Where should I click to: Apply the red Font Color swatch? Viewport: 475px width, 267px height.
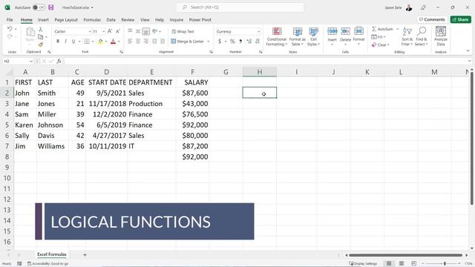pyautogui.click(x=113, y=42)
